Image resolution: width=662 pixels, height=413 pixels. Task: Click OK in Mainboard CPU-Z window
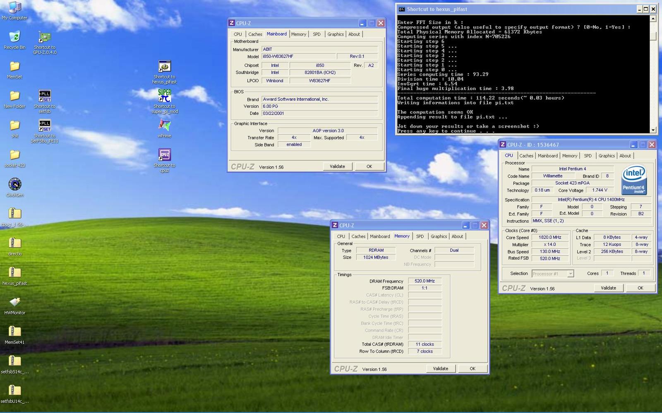coord(369,166)
